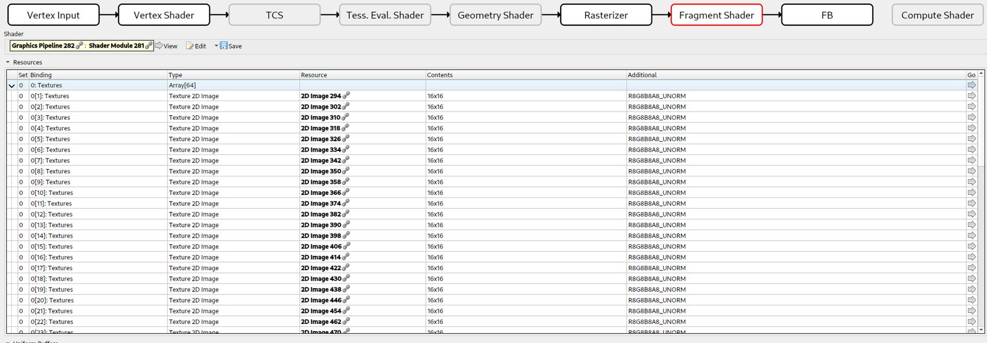Select the Vertex Shader pipeline stage

(163, 15)
